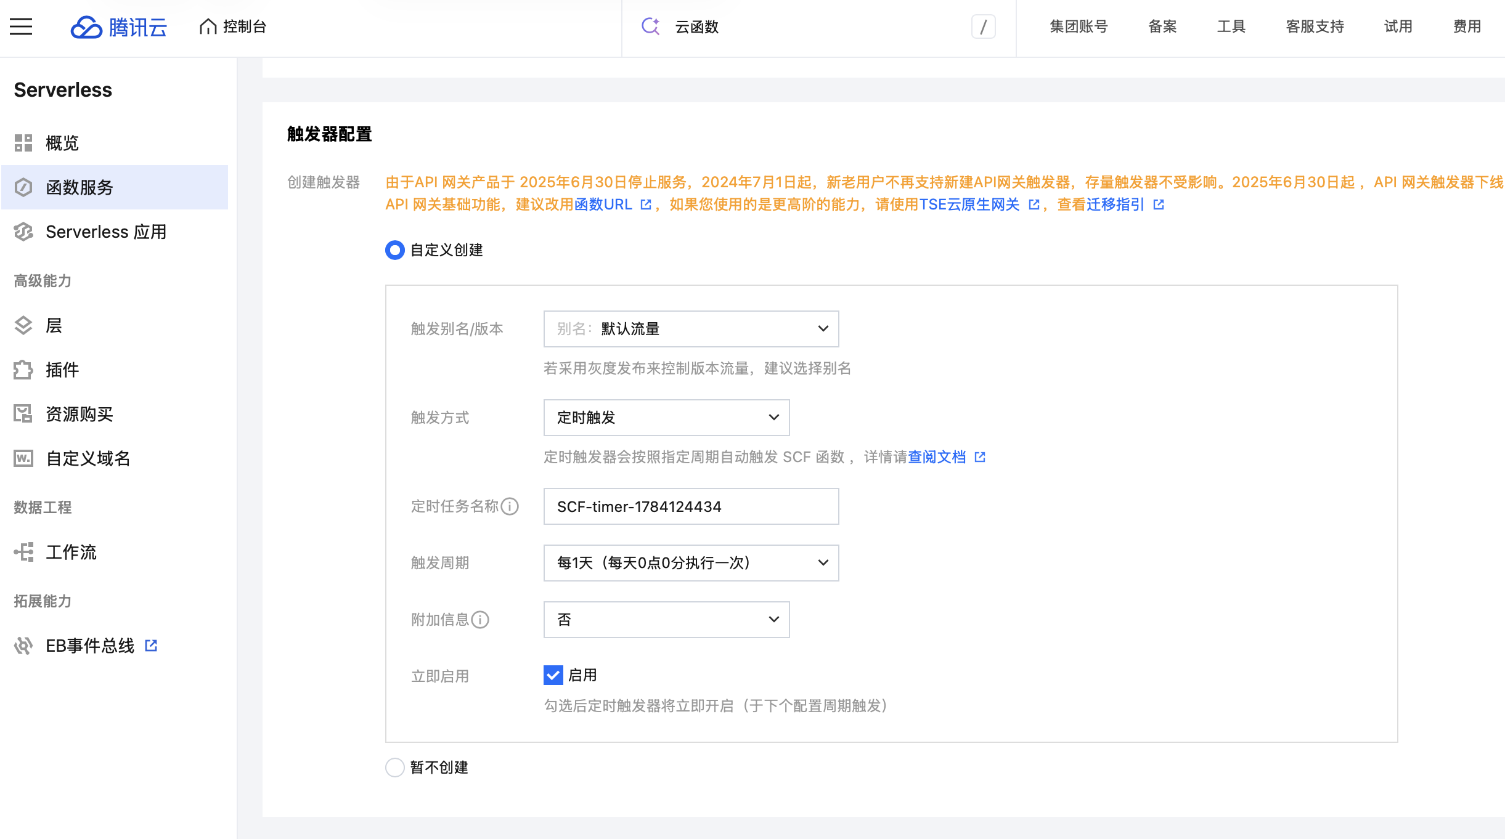Screen dimensions: 1505x839
Task: Open 工作流 in the sidebar
Action: tap(115, 552)
